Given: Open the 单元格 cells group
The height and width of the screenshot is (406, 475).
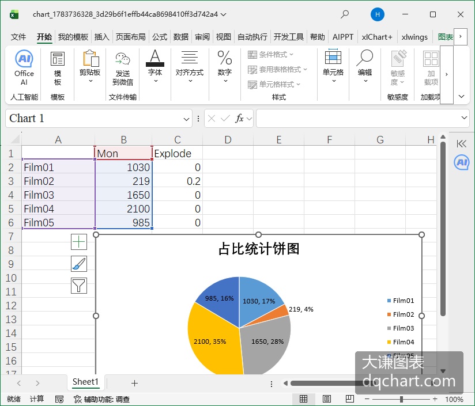Looking at the screenshot, I should (x=333, y=66).
